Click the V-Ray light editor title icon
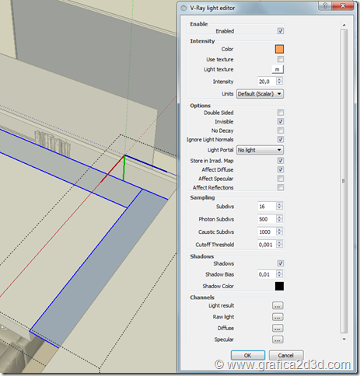The width and height of the screenshot is (360, 376). 183,8
